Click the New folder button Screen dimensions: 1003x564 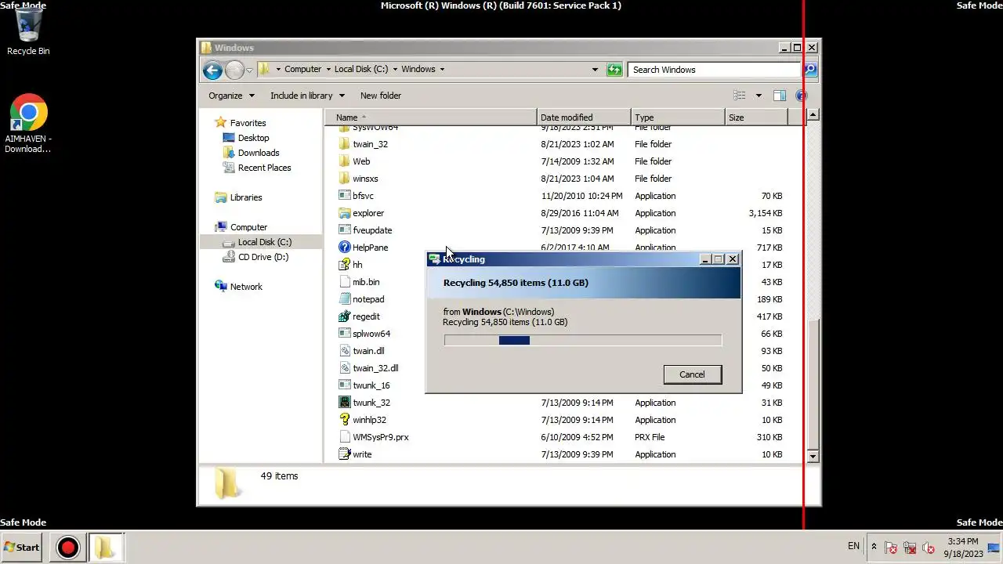coord(381,96)
